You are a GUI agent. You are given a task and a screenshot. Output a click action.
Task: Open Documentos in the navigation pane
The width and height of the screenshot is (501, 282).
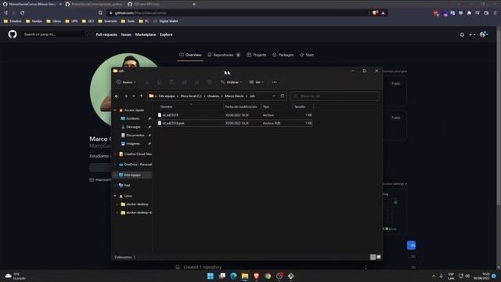(135, 136)
